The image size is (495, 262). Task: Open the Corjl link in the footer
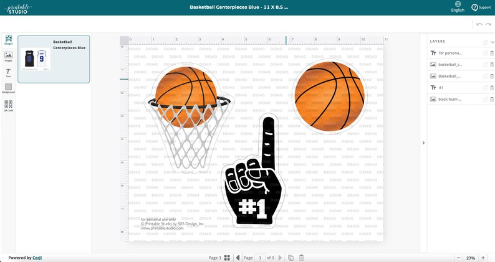(x=37, y=258)
